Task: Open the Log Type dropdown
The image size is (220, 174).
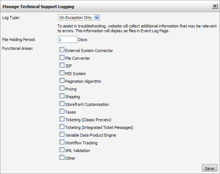Action: 79,17
